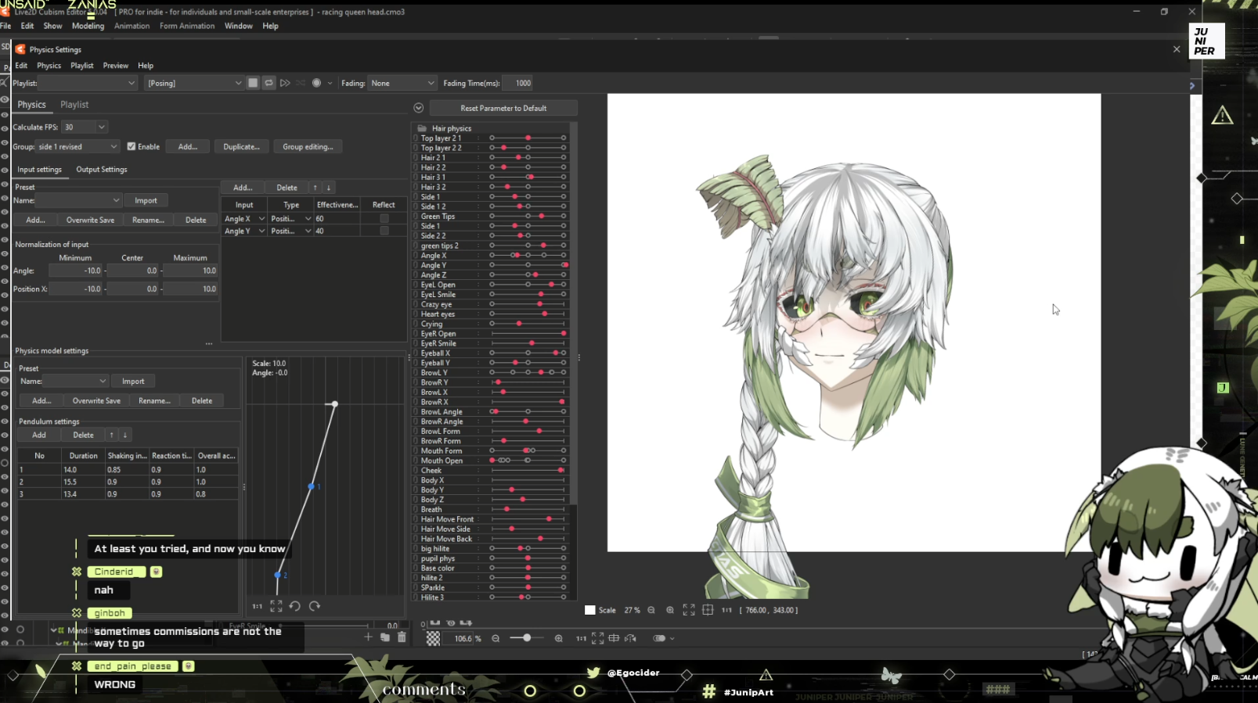Click the Group editing... button
The height and width of the screenshot is (703, 1258).
(308, 146)
